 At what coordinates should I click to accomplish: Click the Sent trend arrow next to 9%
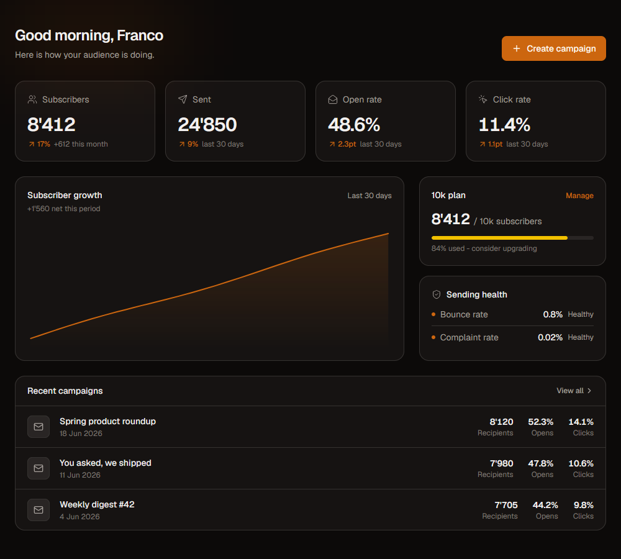pyautogui.click(x=182, y=144)
